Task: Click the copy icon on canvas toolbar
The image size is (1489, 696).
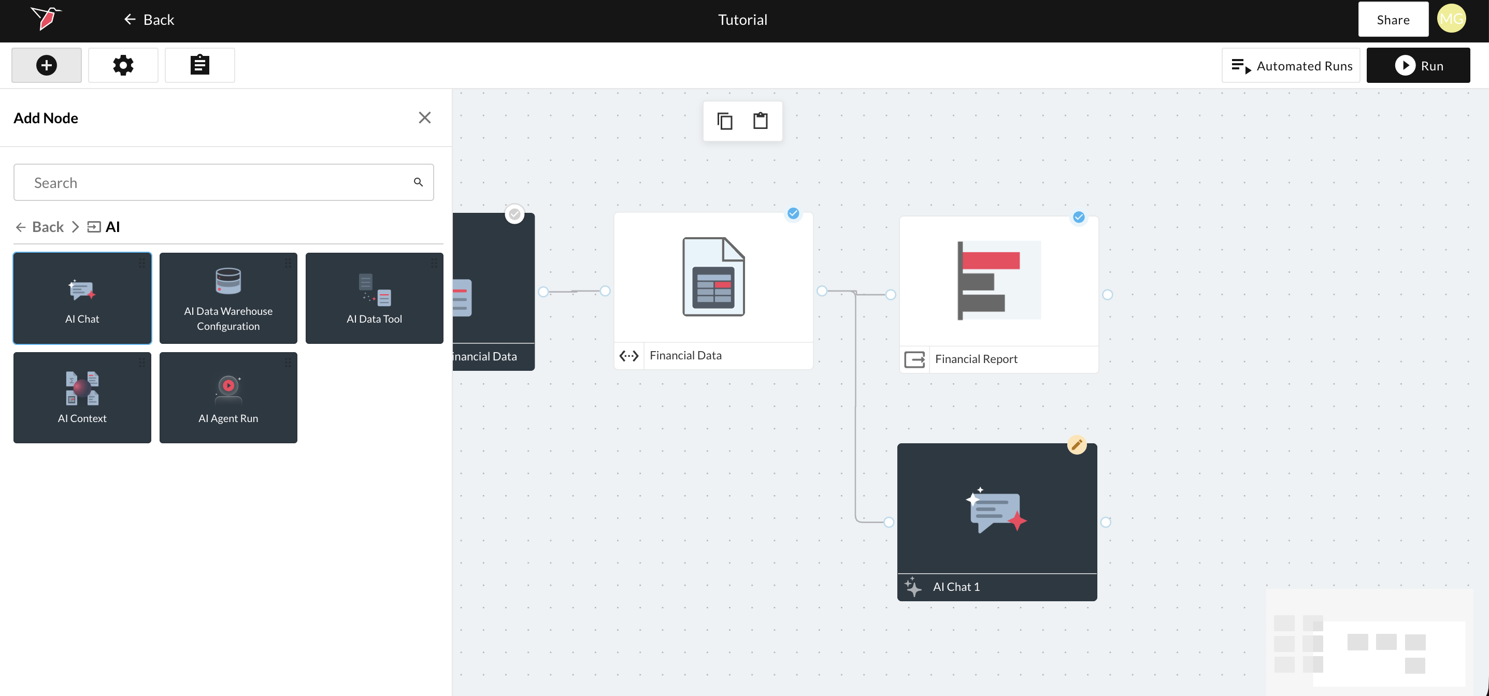Action: (x=724, y=121)
